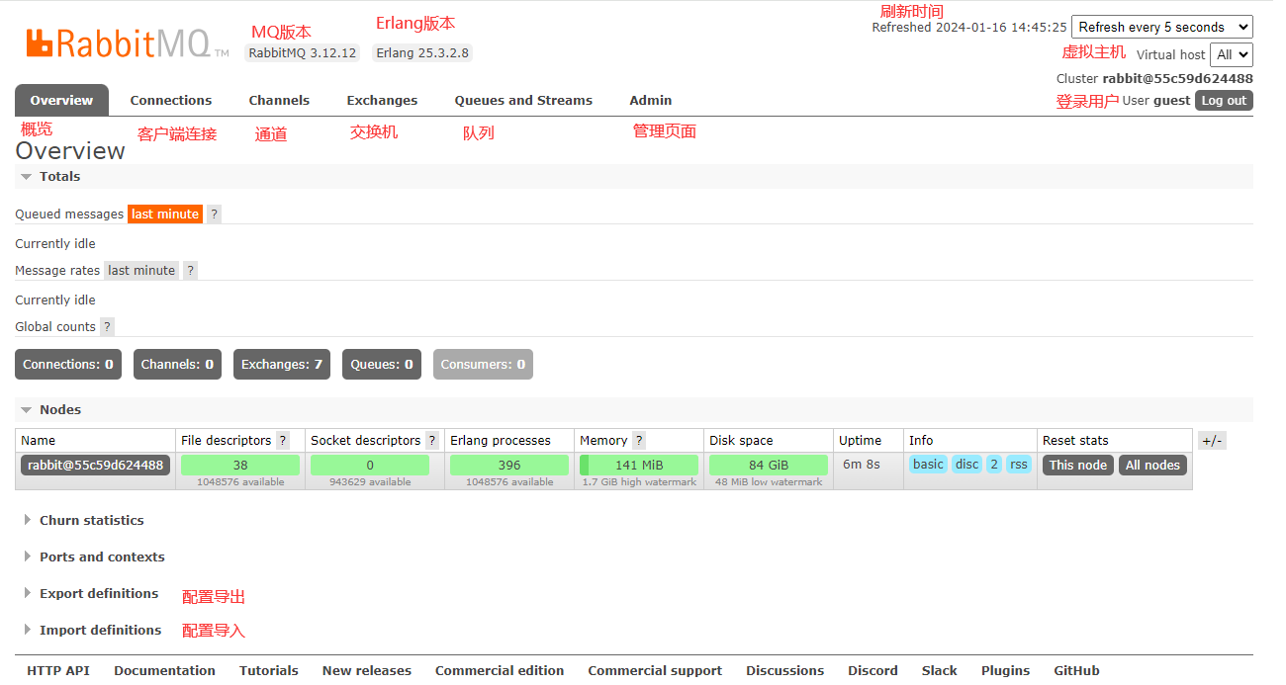1286x685 pixels.
Task: Open the Plugins link
Action: [1006, 670]
